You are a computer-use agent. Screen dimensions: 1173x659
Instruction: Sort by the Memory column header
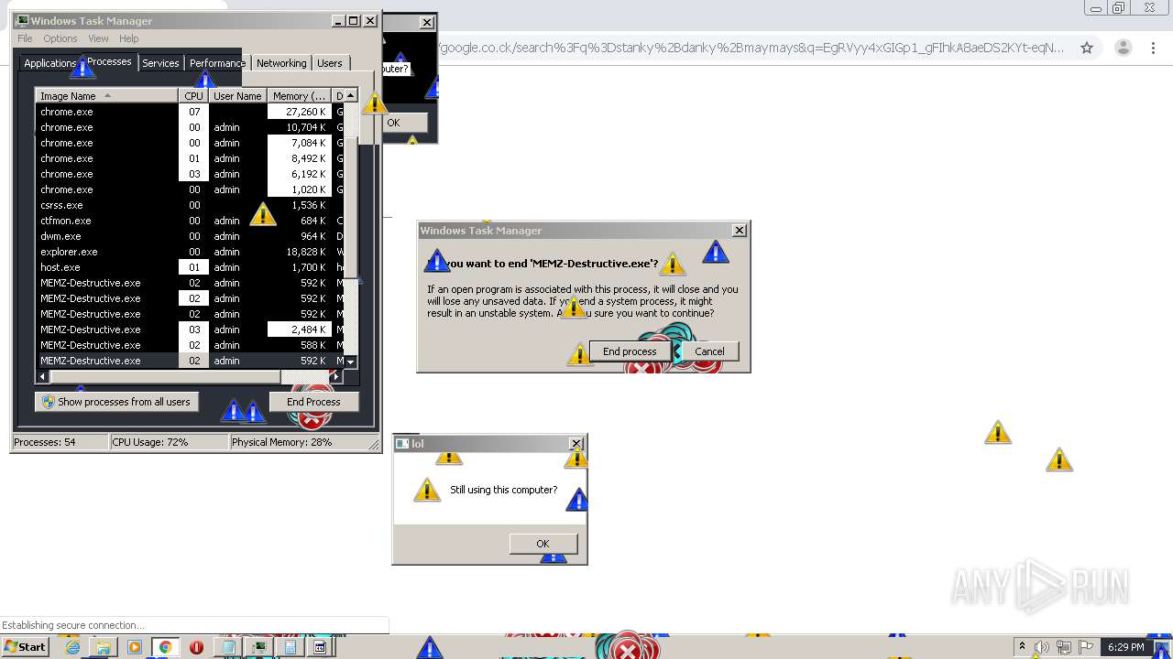(299, 96)
